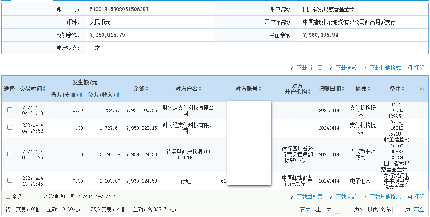
Task: Click opening balance 7,950,815.79
Action: [x=107, y=35]
